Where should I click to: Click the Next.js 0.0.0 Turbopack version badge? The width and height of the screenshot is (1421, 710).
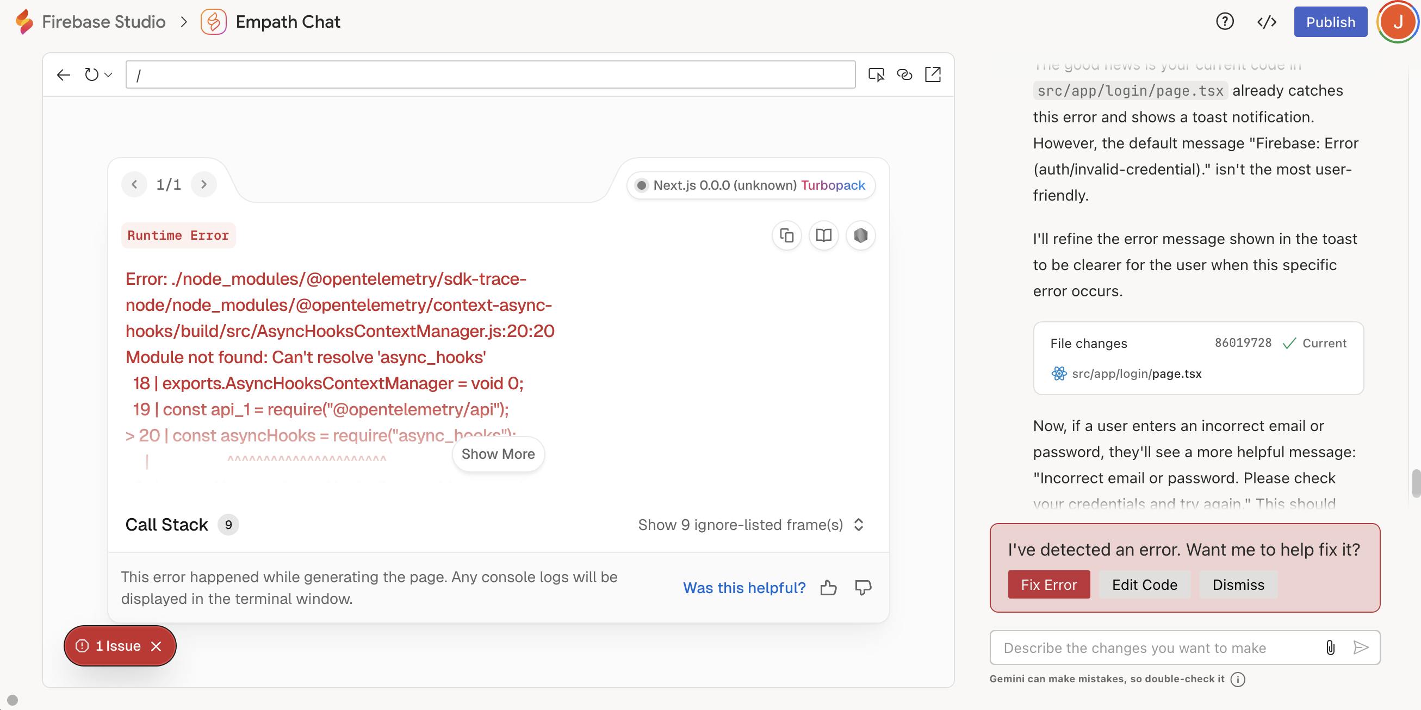tap(751, 185)
